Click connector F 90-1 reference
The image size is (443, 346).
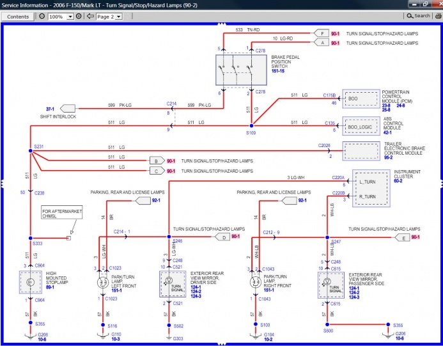[x=335, y=34]
